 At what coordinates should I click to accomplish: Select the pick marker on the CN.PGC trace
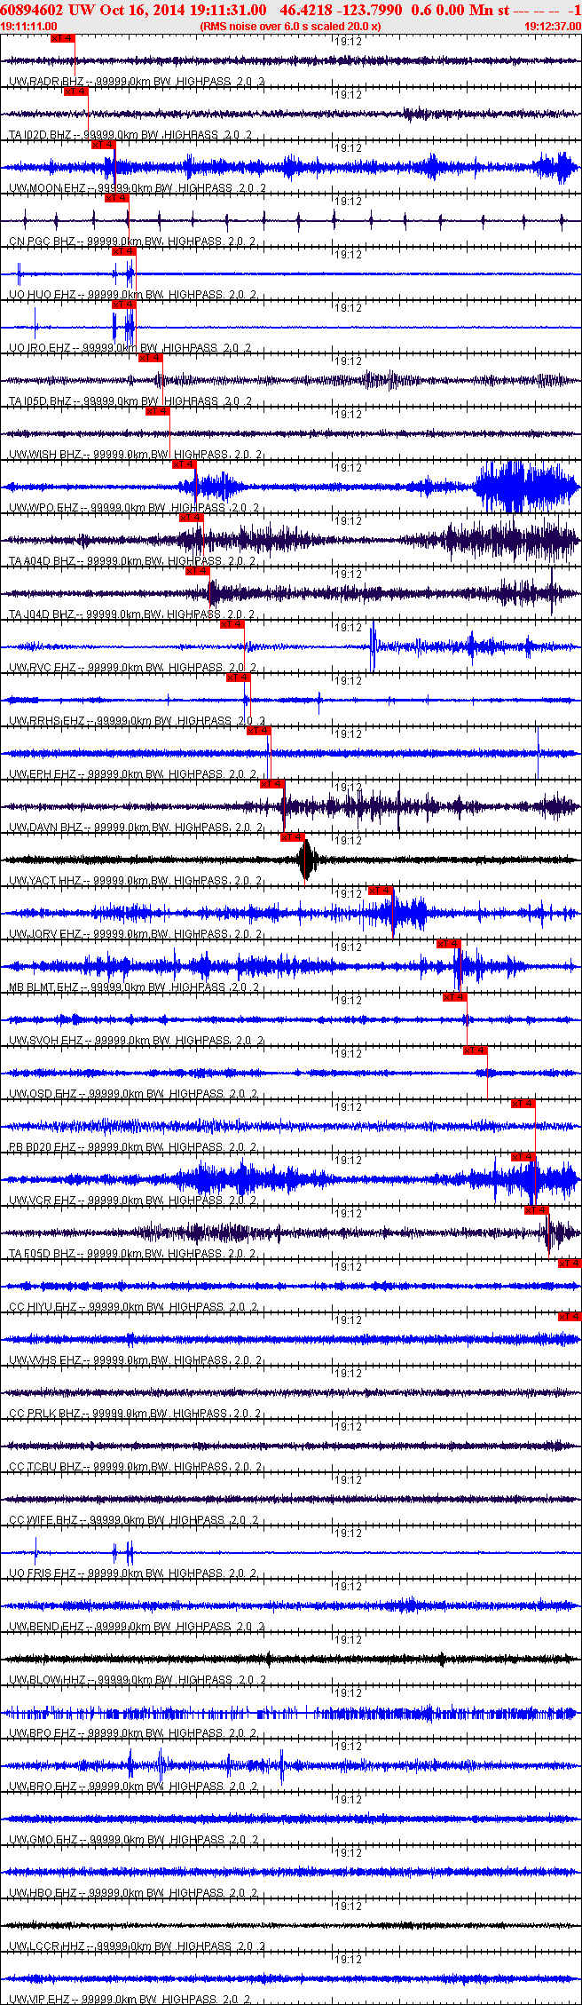pos(116,198)
